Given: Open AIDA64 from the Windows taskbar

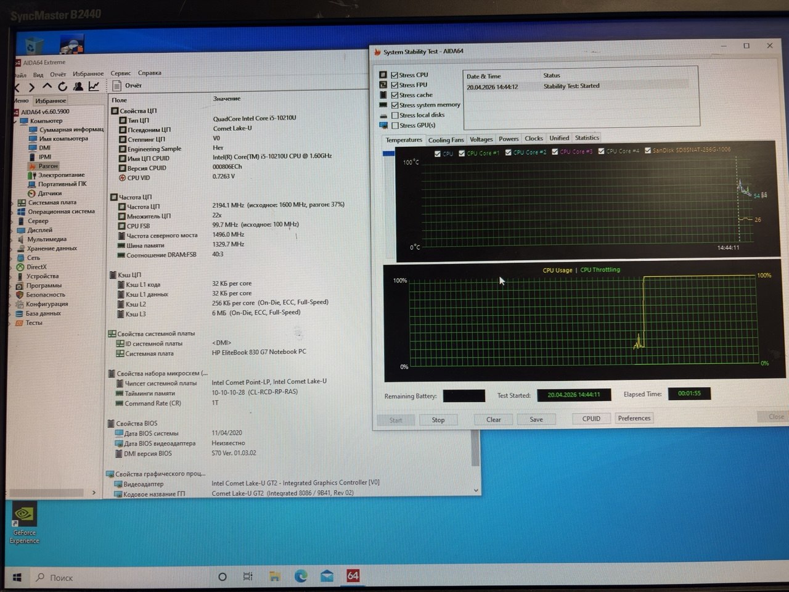Looking at the screenshot, I should [353, 576].
